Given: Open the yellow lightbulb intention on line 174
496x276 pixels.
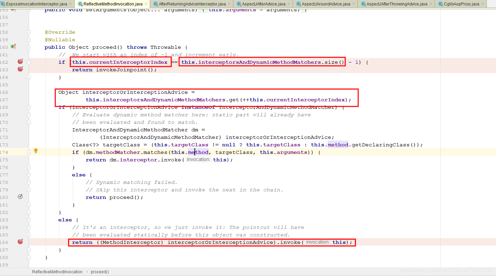Looking at the screenshot, I should click(35, 151).
